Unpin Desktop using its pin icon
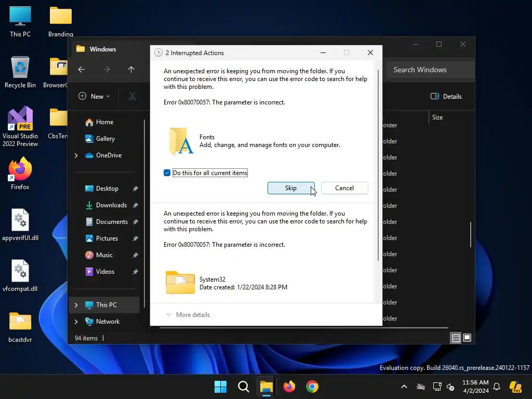 click(136, 189)
